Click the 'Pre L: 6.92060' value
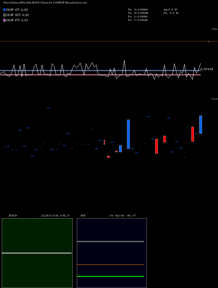 click(138, 17)
